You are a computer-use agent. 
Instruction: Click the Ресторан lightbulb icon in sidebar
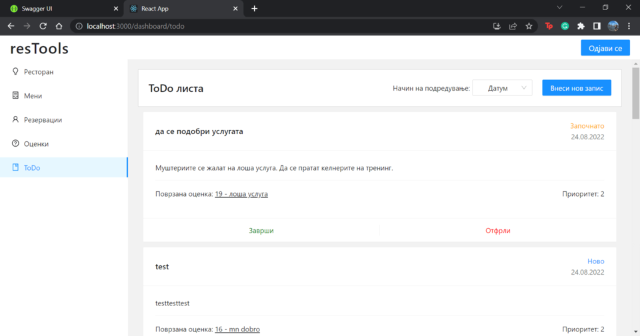click(15, 71)
